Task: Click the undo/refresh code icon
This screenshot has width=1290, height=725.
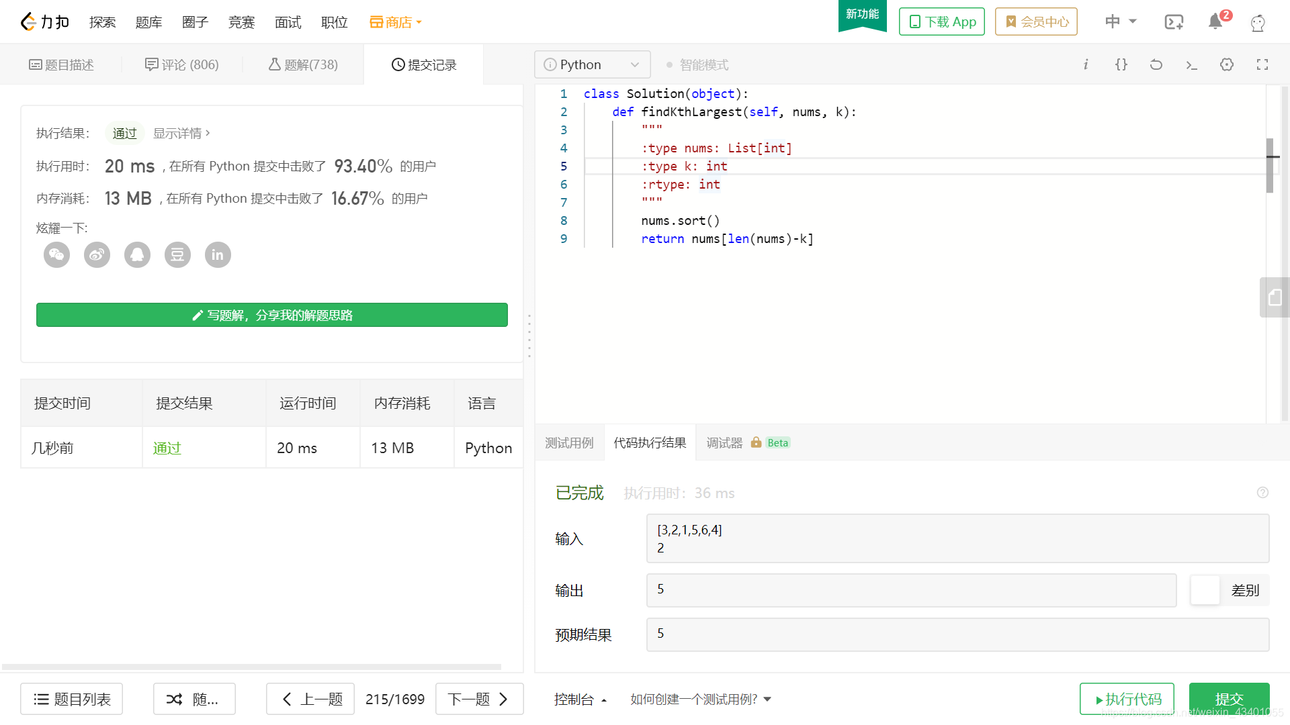Action: (1157, 64)
